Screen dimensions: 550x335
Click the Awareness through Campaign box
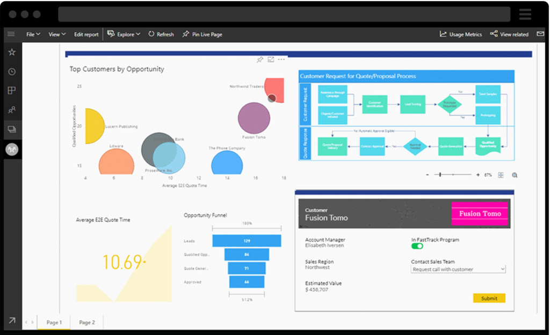[x=332, y=94]
